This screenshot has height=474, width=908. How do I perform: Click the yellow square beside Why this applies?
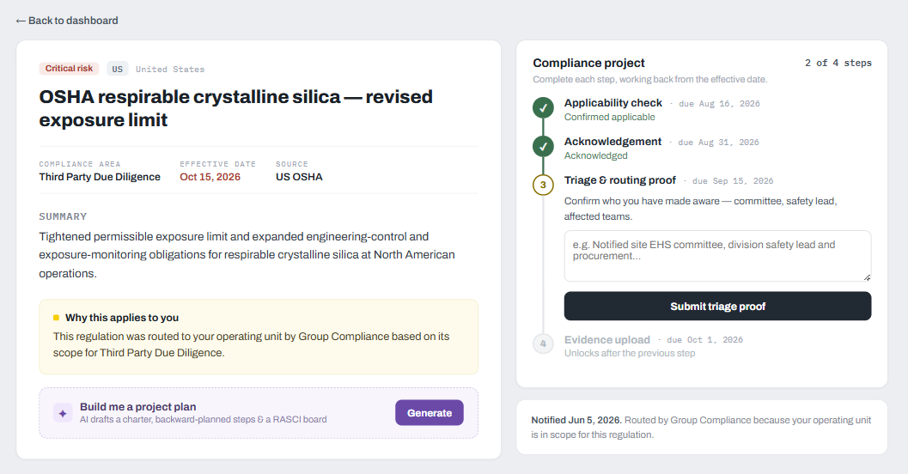click(56, 318)
